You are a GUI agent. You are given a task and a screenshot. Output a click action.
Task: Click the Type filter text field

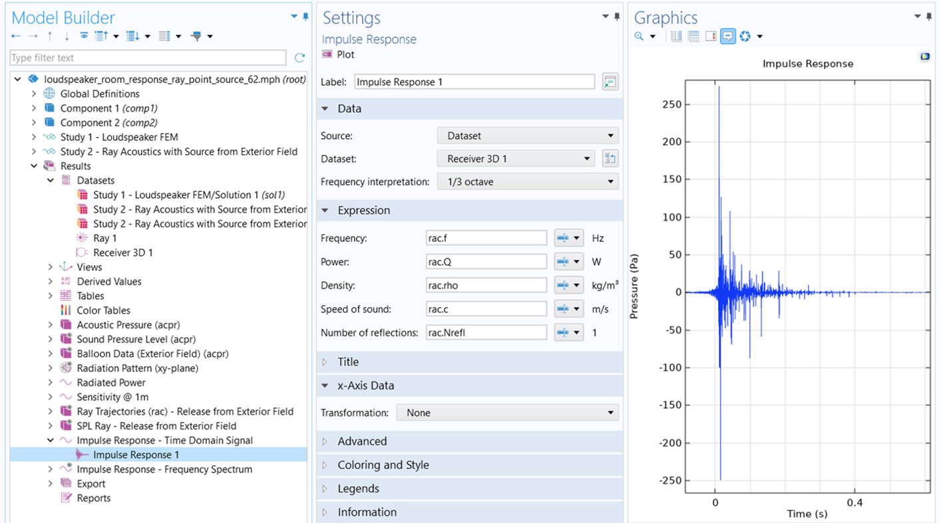click(x=148, y=58)
